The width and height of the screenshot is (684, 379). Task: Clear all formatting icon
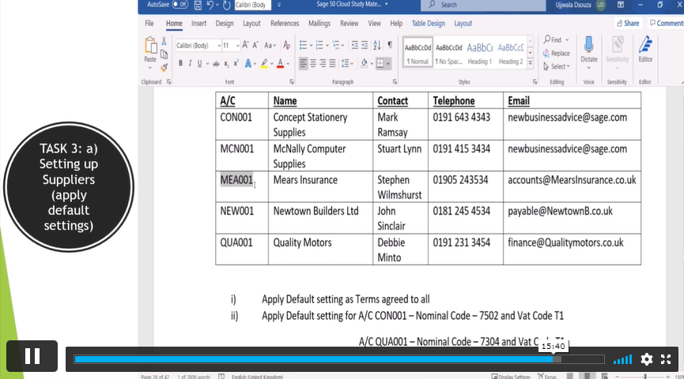[x=286, y=45]
